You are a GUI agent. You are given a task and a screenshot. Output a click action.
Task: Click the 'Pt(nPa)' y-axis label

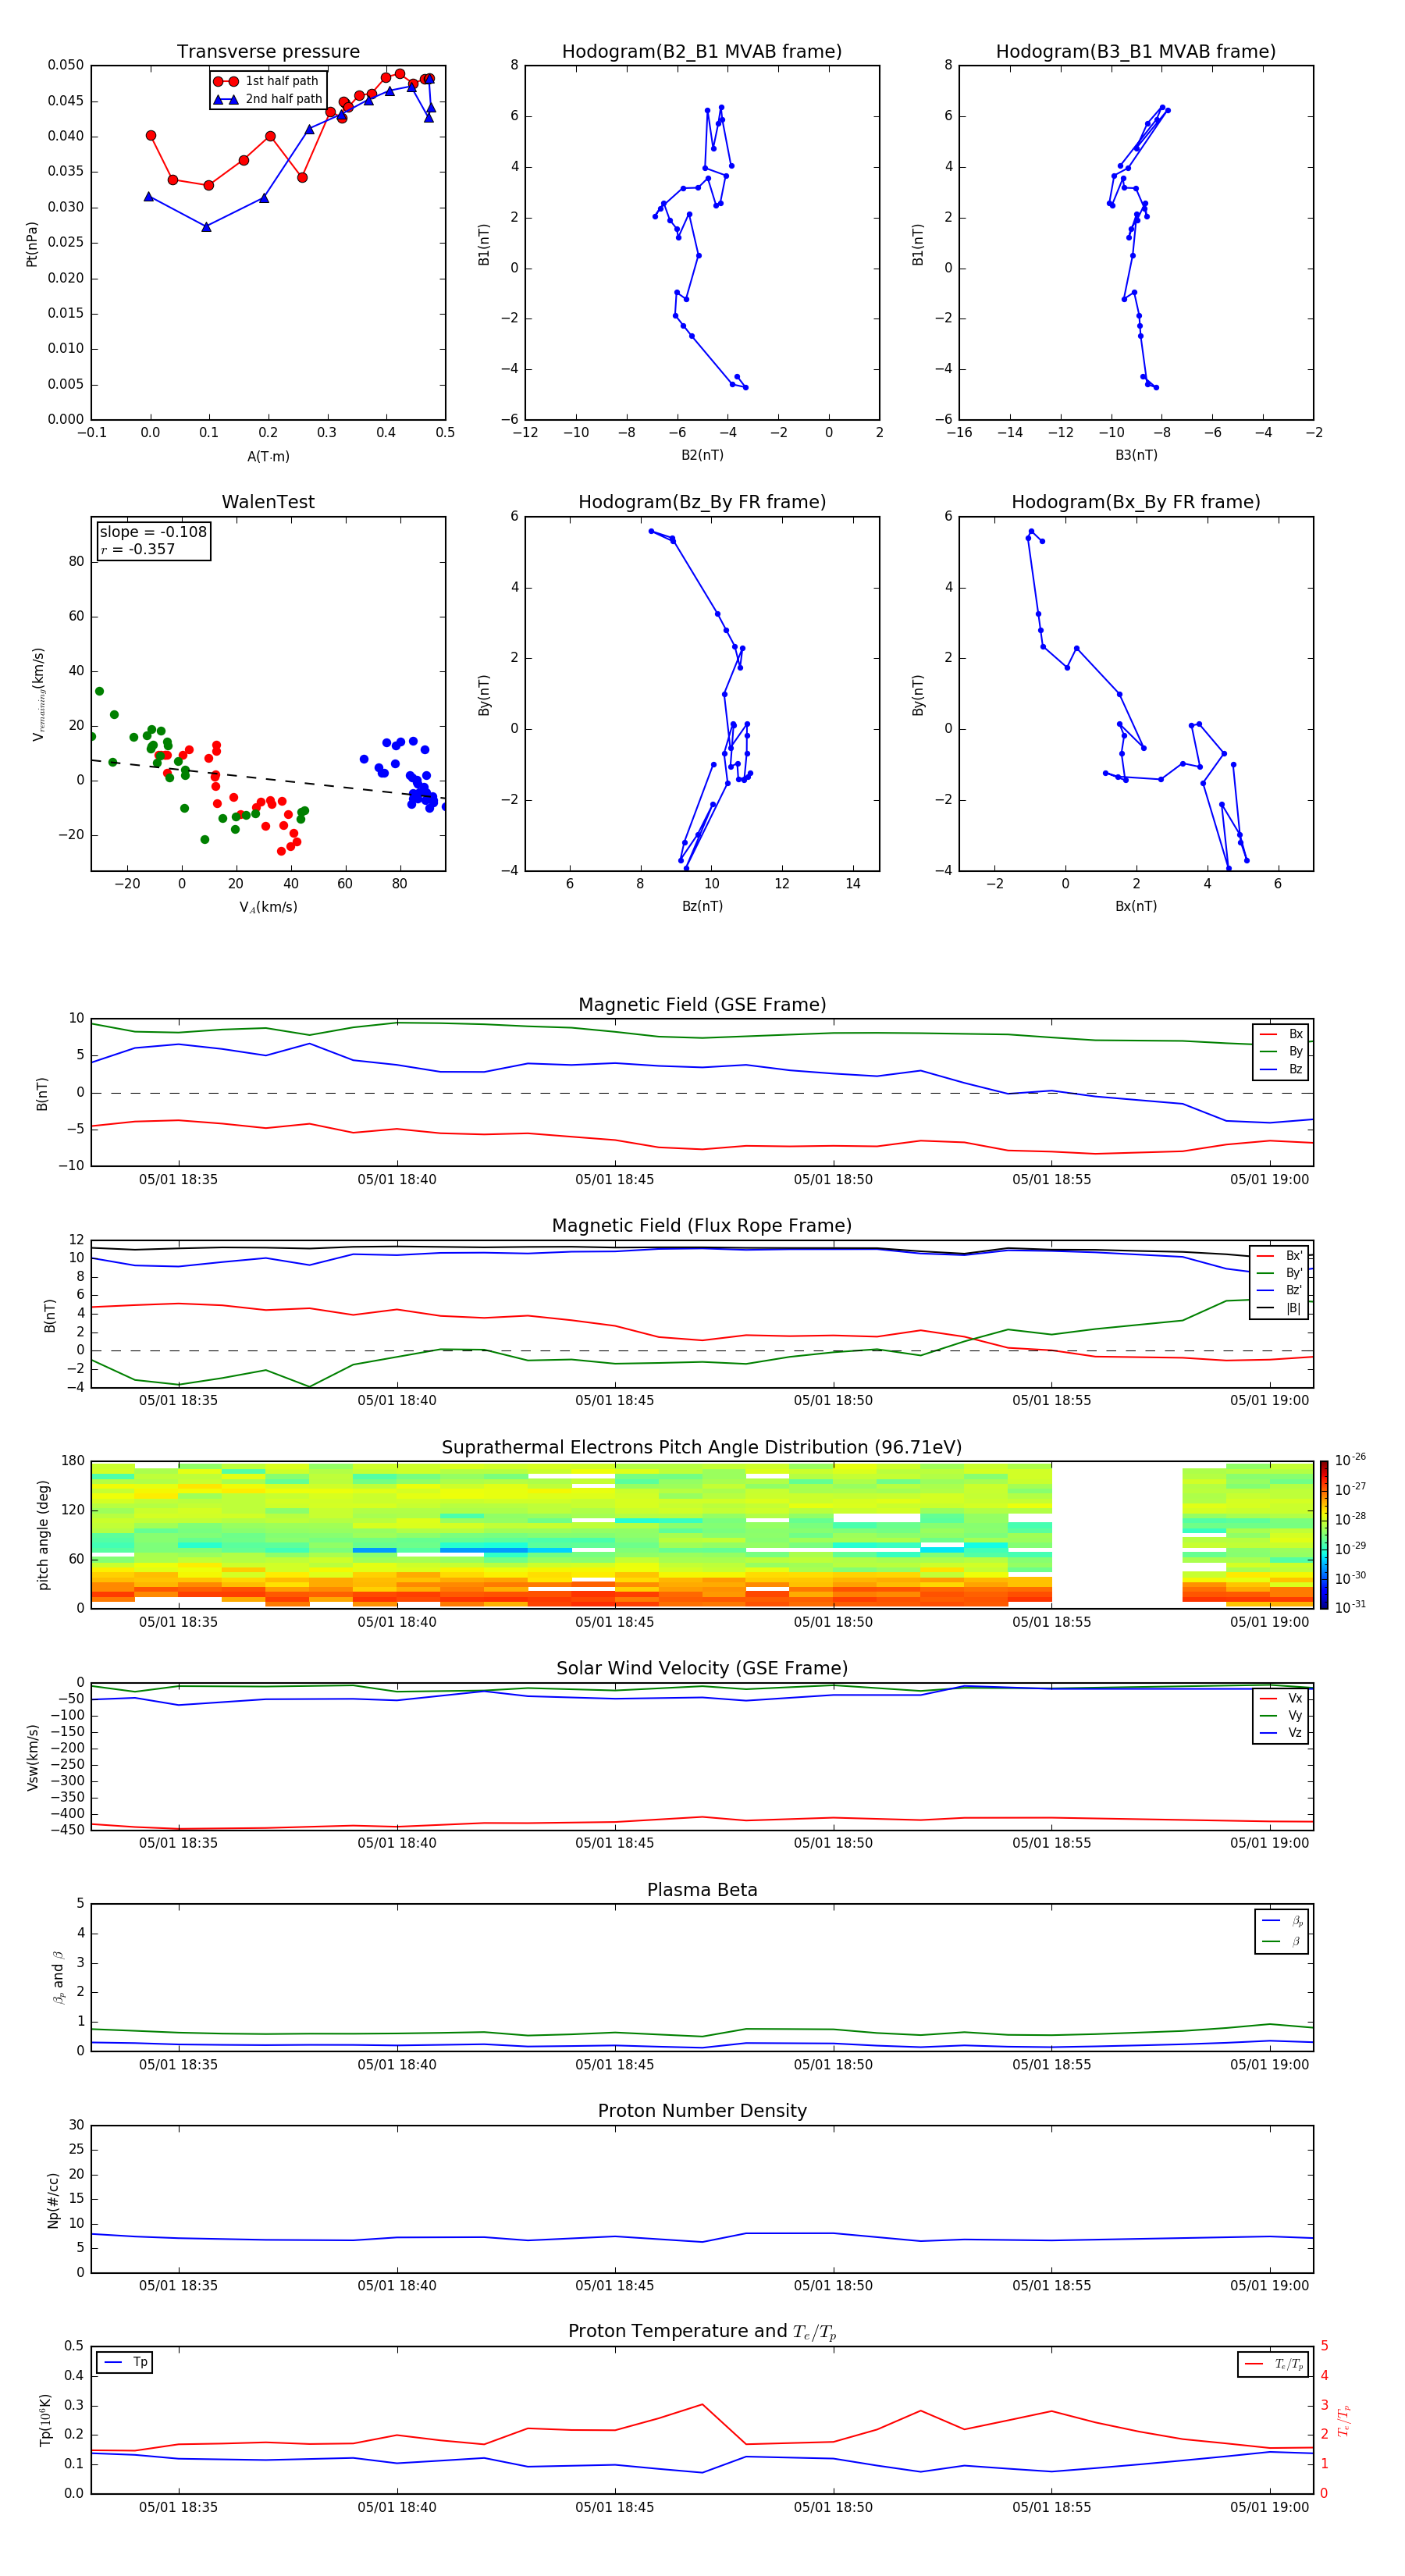click(x=32, y=243)
